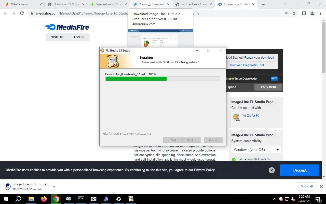
Task: Click the taskbar app with the blue triangular icon
Action: pos(106,199)
